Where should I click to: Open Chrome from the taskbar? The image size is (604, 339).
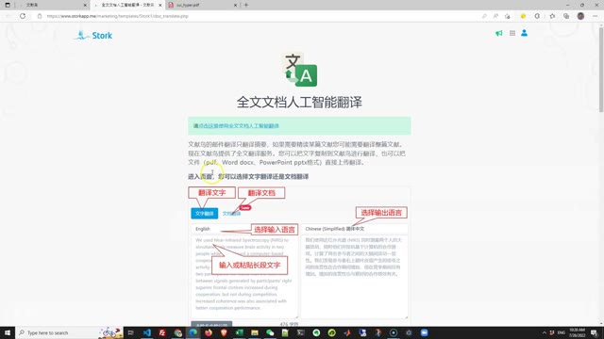[177, 332]
